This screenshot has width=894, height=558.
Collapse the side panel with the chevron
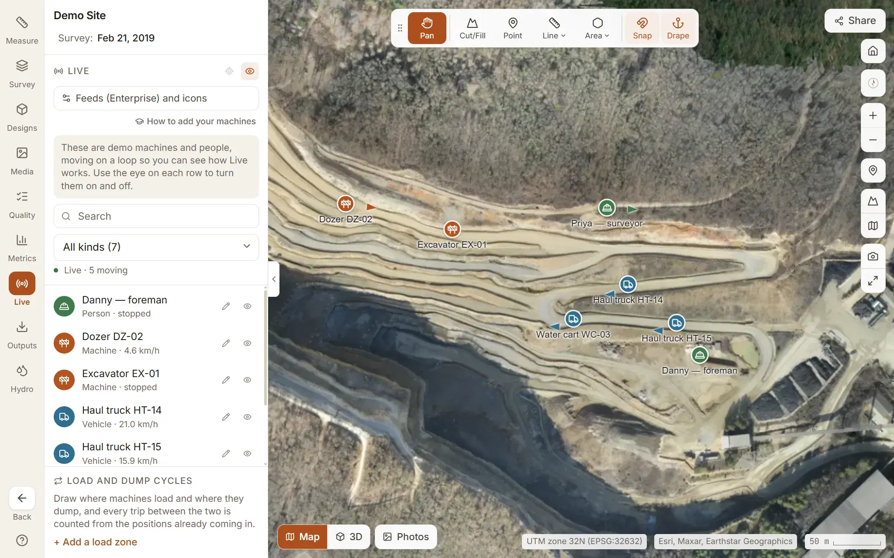pyautogui.click(x=274, y=279)
